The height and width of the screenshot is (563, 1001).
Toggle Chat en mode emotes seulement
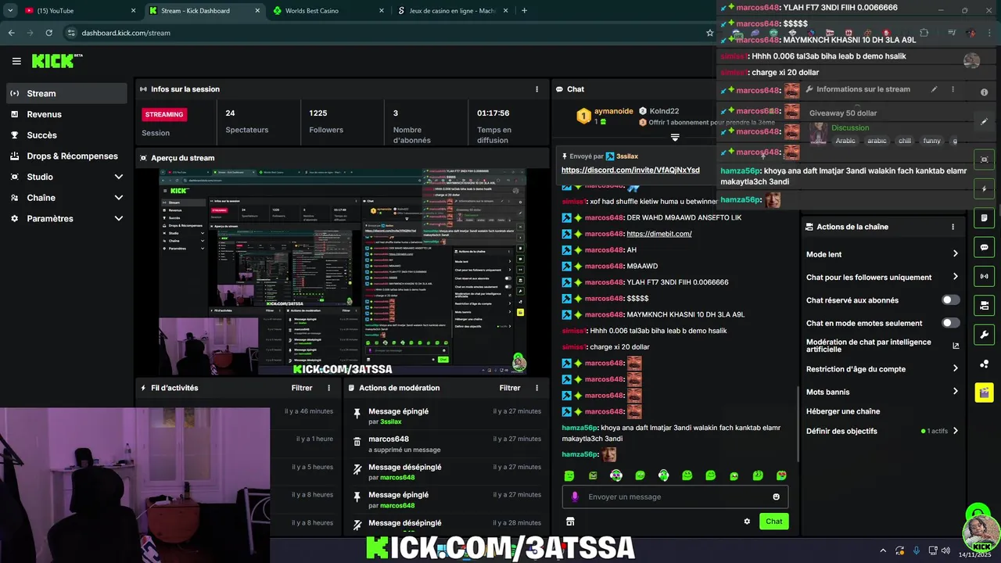950,323
